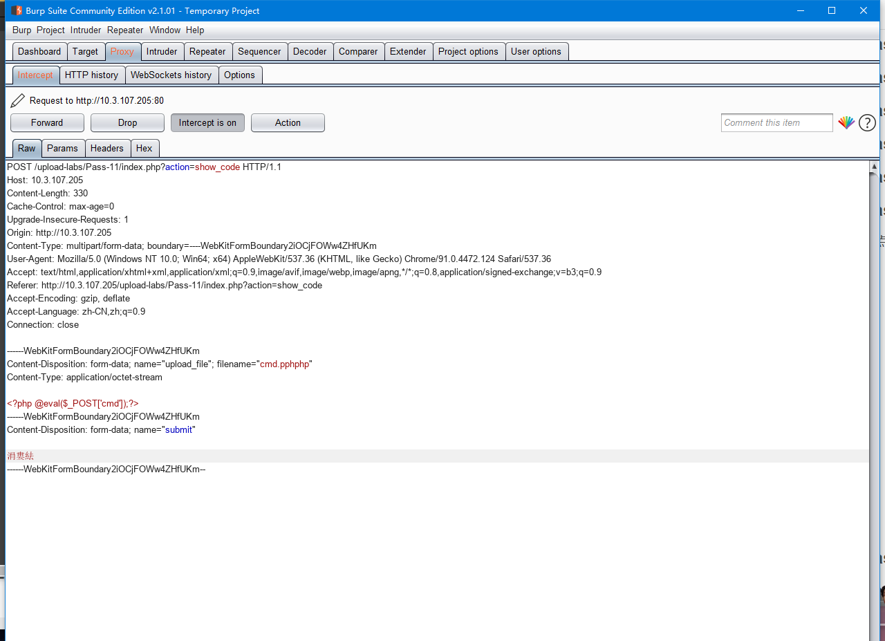This screenshot has height=641, width=885.
Task: Click the User-Agent header line
Action: tap(279, 259)
